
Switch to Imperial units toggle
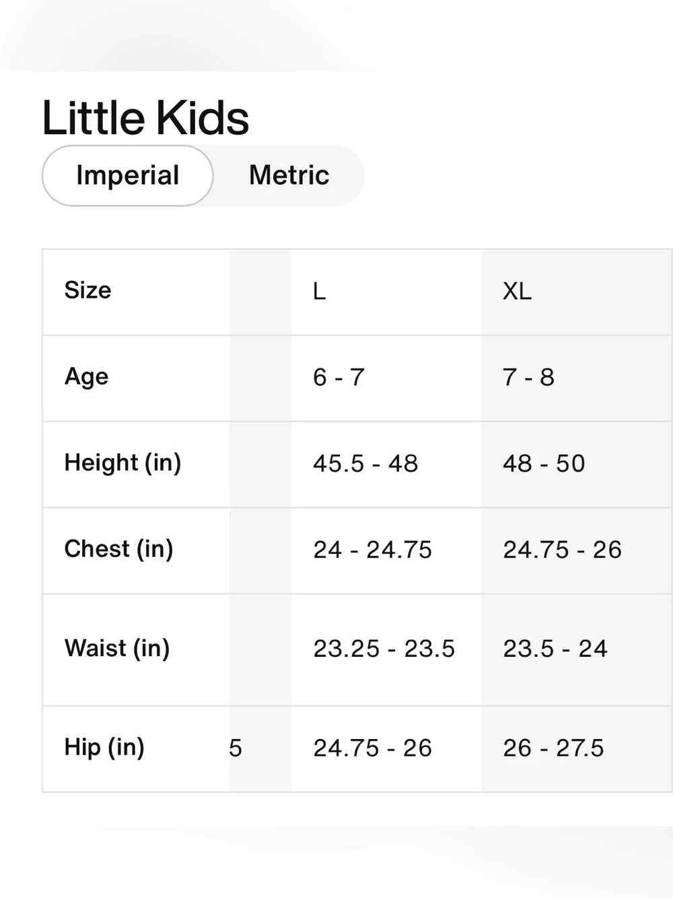click(127, 176)
